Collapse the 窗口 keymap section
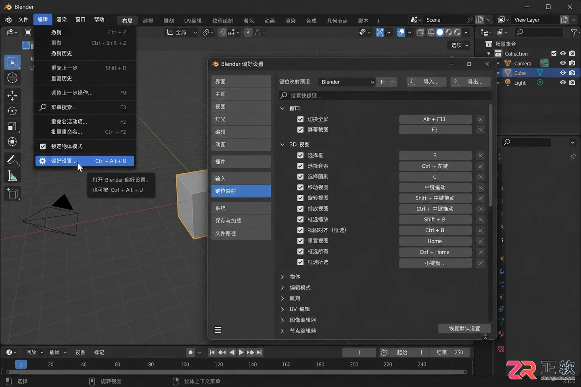Screen dimensions: 581x387 pos(282,108)
